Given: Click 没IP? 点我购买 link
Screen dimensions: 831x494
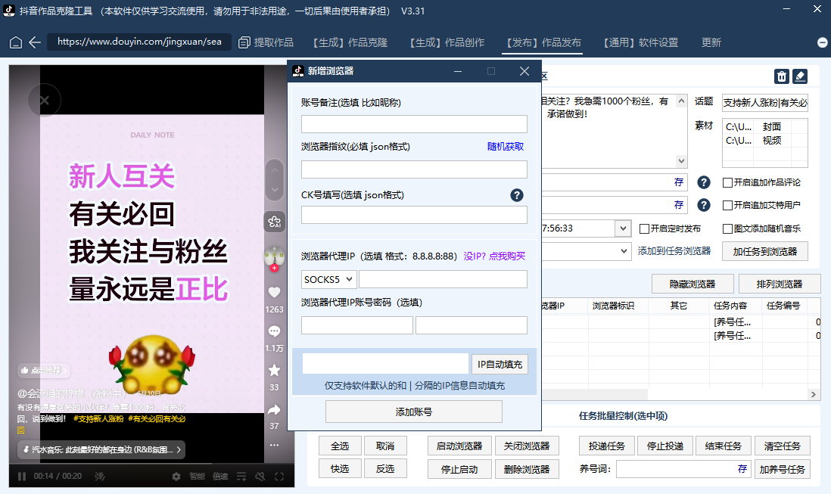Looking at the screenshot, I should [494, 256].
